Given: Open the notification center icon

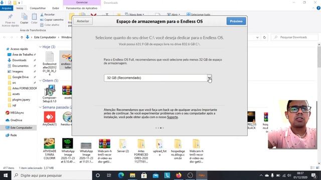Looking at the screenshot, I should (x=314, y=175).
